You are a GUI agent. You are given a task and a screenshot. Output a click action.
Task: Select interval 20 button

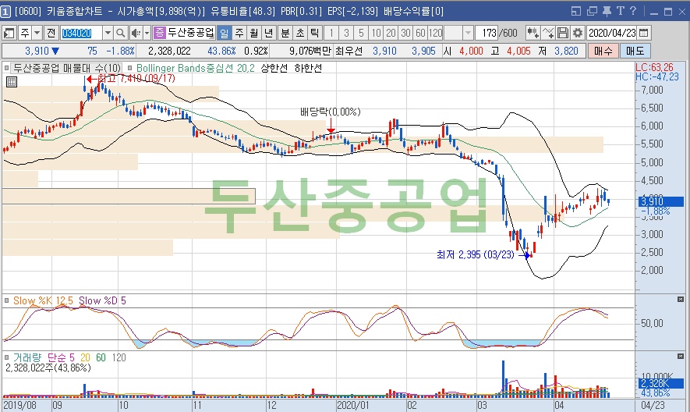click(391, 33)
